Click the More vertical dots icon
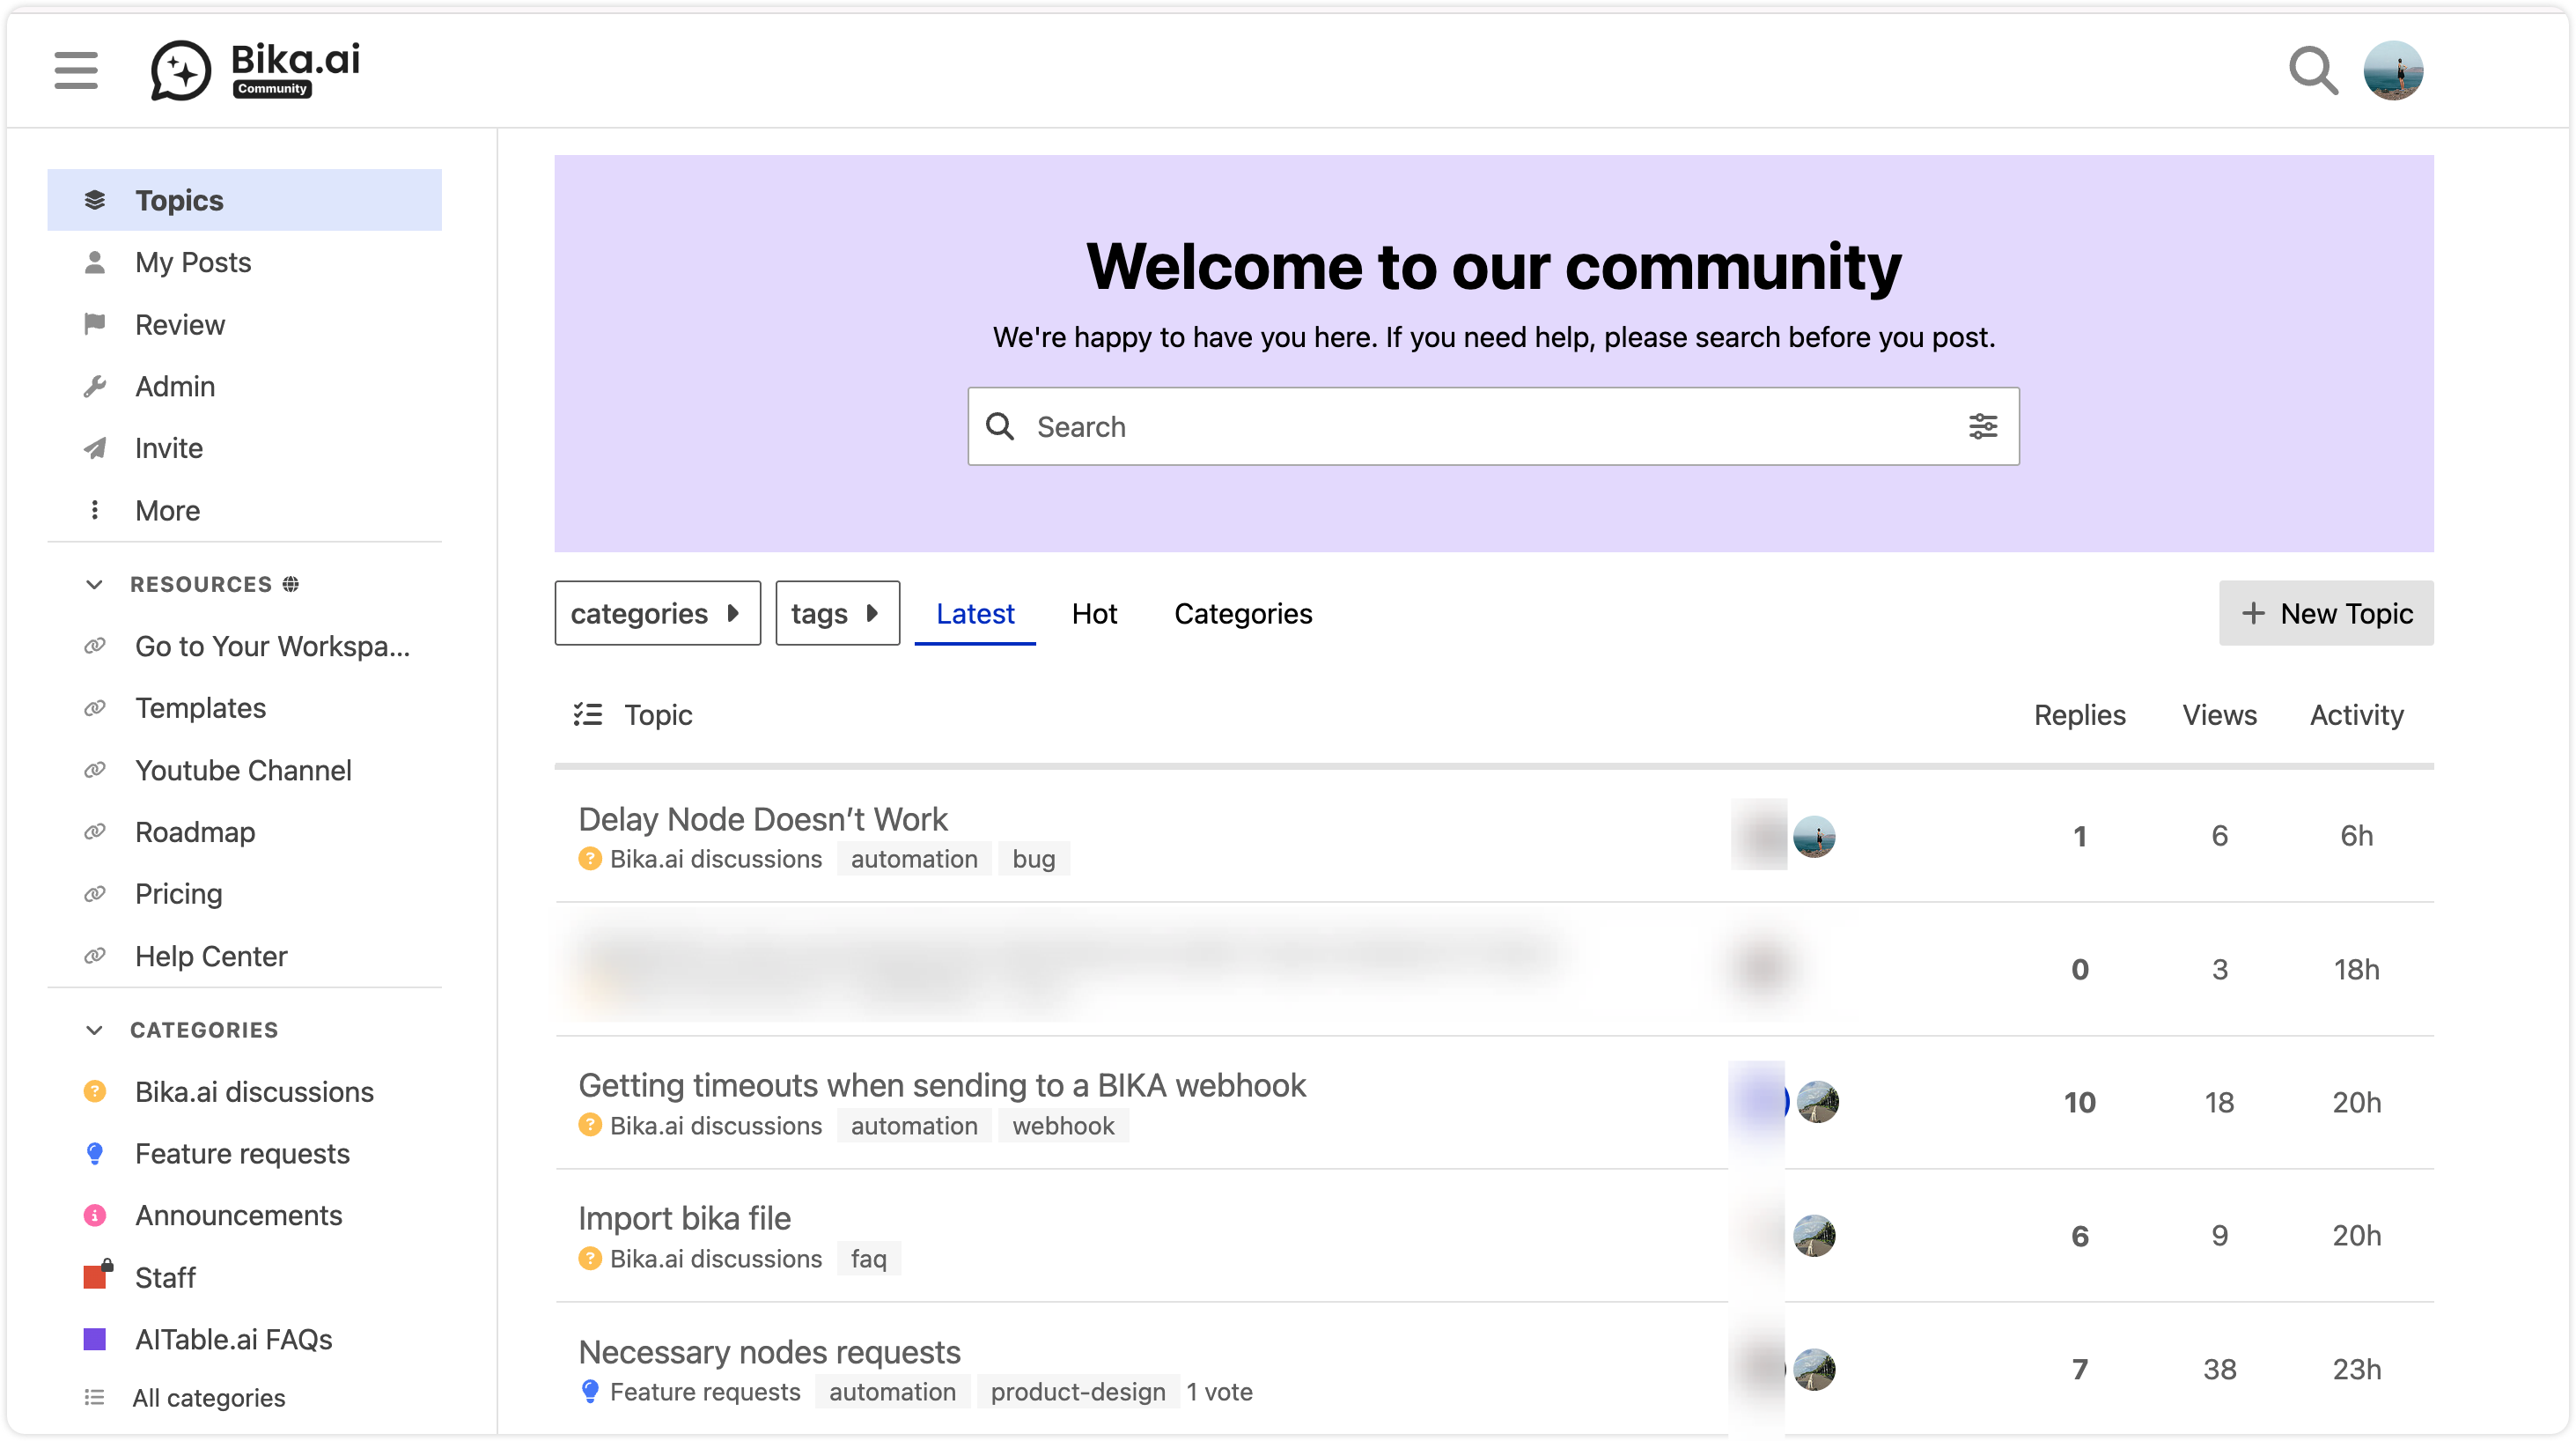This screenshot has width=2576, height=1441. [95, 510]
